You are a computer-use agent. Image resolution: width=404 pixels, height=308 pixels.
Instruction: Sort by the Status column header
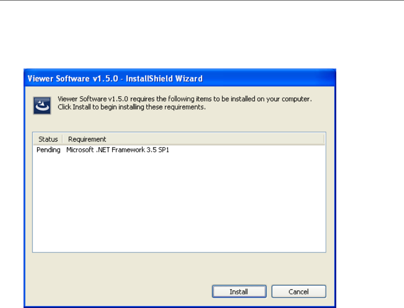(x=48, y=139)
